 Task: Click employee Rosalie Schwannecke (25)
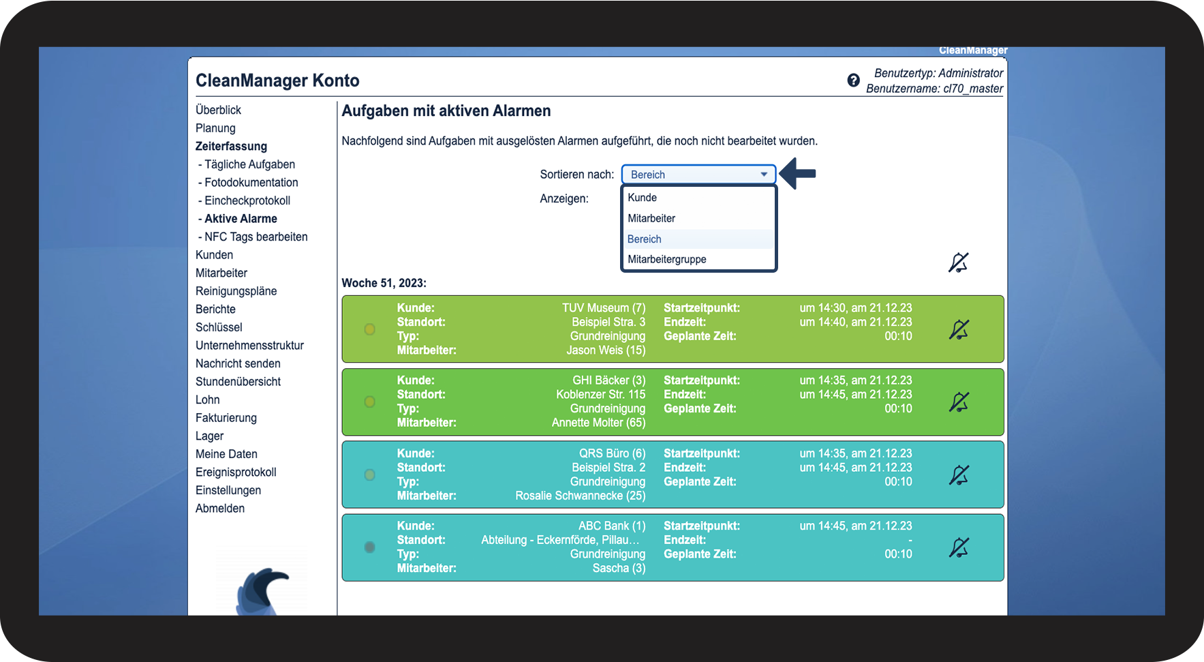click(x=581, y=496)
